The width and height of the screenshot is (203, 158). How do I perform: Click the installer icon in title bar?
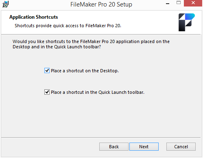(x=5, y=4)
